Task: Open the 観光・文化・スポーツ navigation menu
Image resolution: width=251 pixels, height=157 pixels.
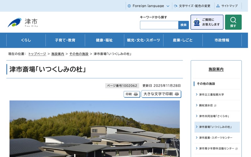Action: tap(144, 40)
